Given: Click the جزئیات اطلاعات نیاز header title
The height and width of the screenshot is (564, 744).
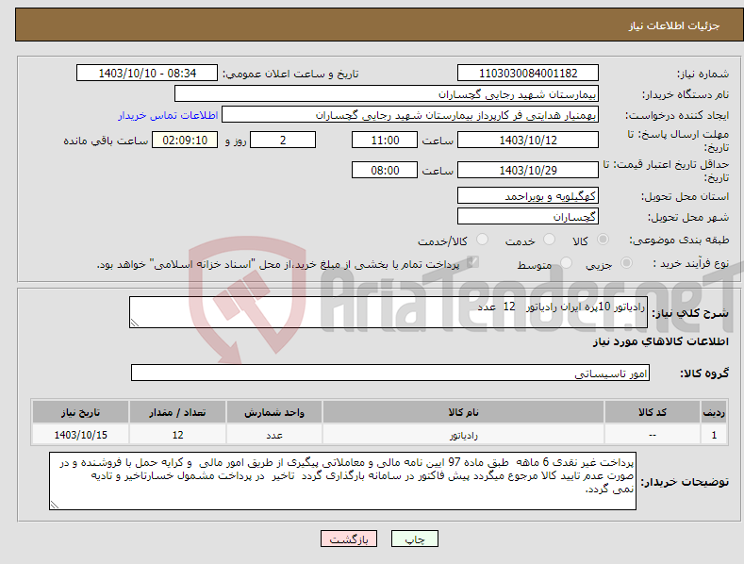Looking at the screenshot, I should [x=674, y=25].
